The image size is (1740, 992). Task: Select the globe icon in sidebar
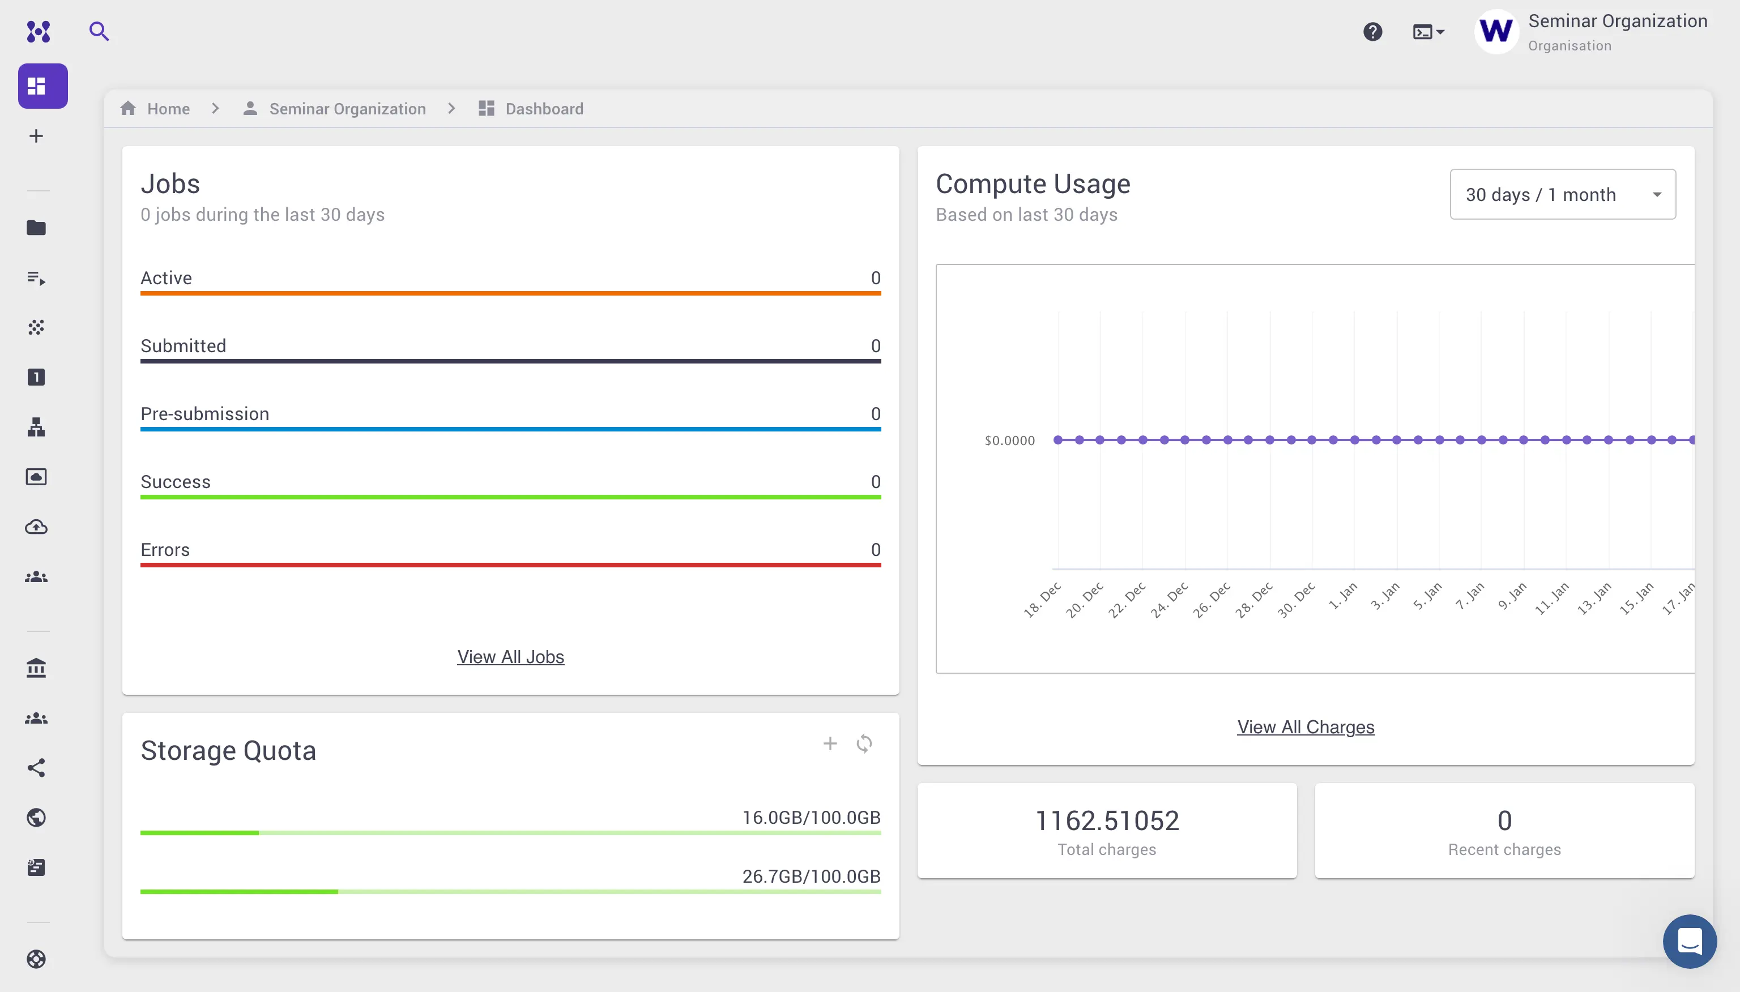(36, 818)
